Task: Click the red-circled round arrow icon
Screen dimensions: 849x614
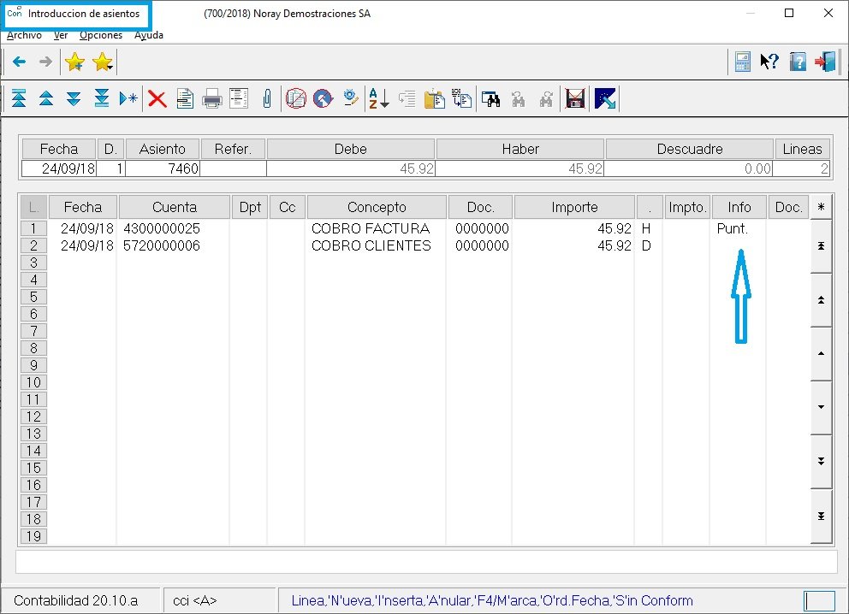Action: (323, 98)
